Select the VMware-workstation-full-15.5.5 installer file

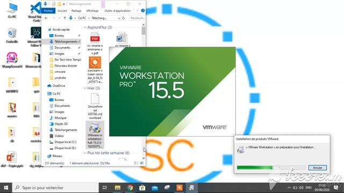tap(95, 135)
